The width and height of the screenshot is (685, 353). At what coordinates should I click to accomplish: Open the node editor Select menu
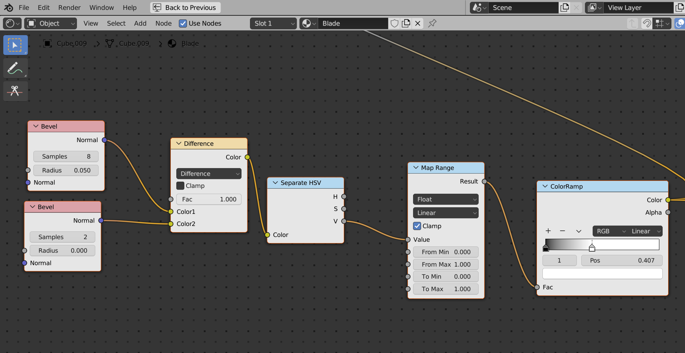pos(116,23)
